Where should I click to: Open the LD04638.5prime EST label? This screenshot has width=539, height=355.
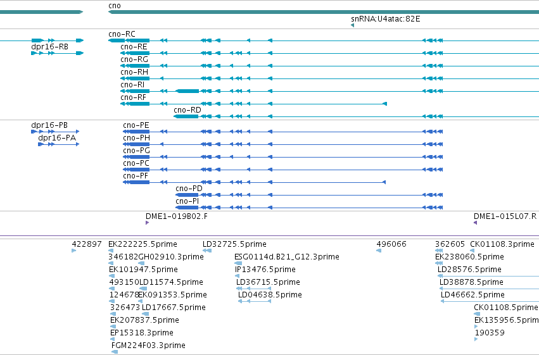coord(270,296)
